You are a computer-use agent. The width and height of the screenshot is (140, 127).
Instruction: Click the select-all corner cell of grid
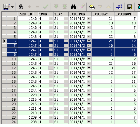(4, 14)
